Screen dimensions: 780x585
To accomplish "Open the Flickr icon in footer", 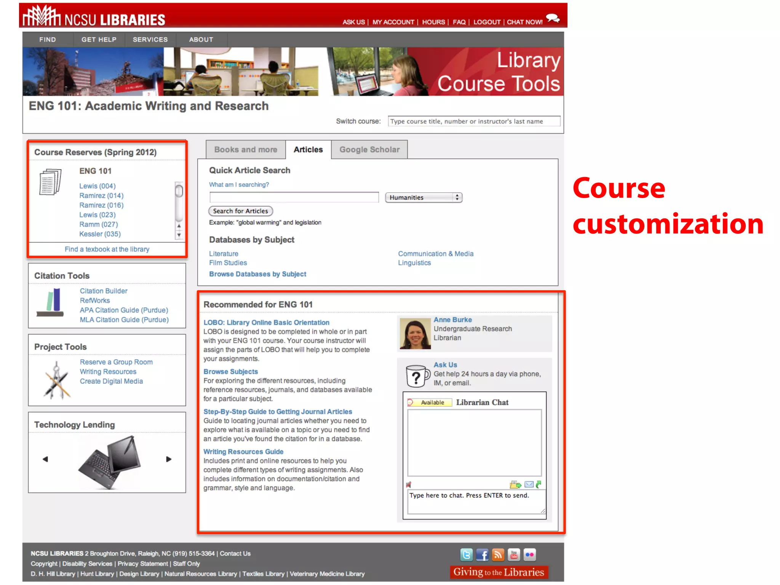I will (x=529, y=555).
